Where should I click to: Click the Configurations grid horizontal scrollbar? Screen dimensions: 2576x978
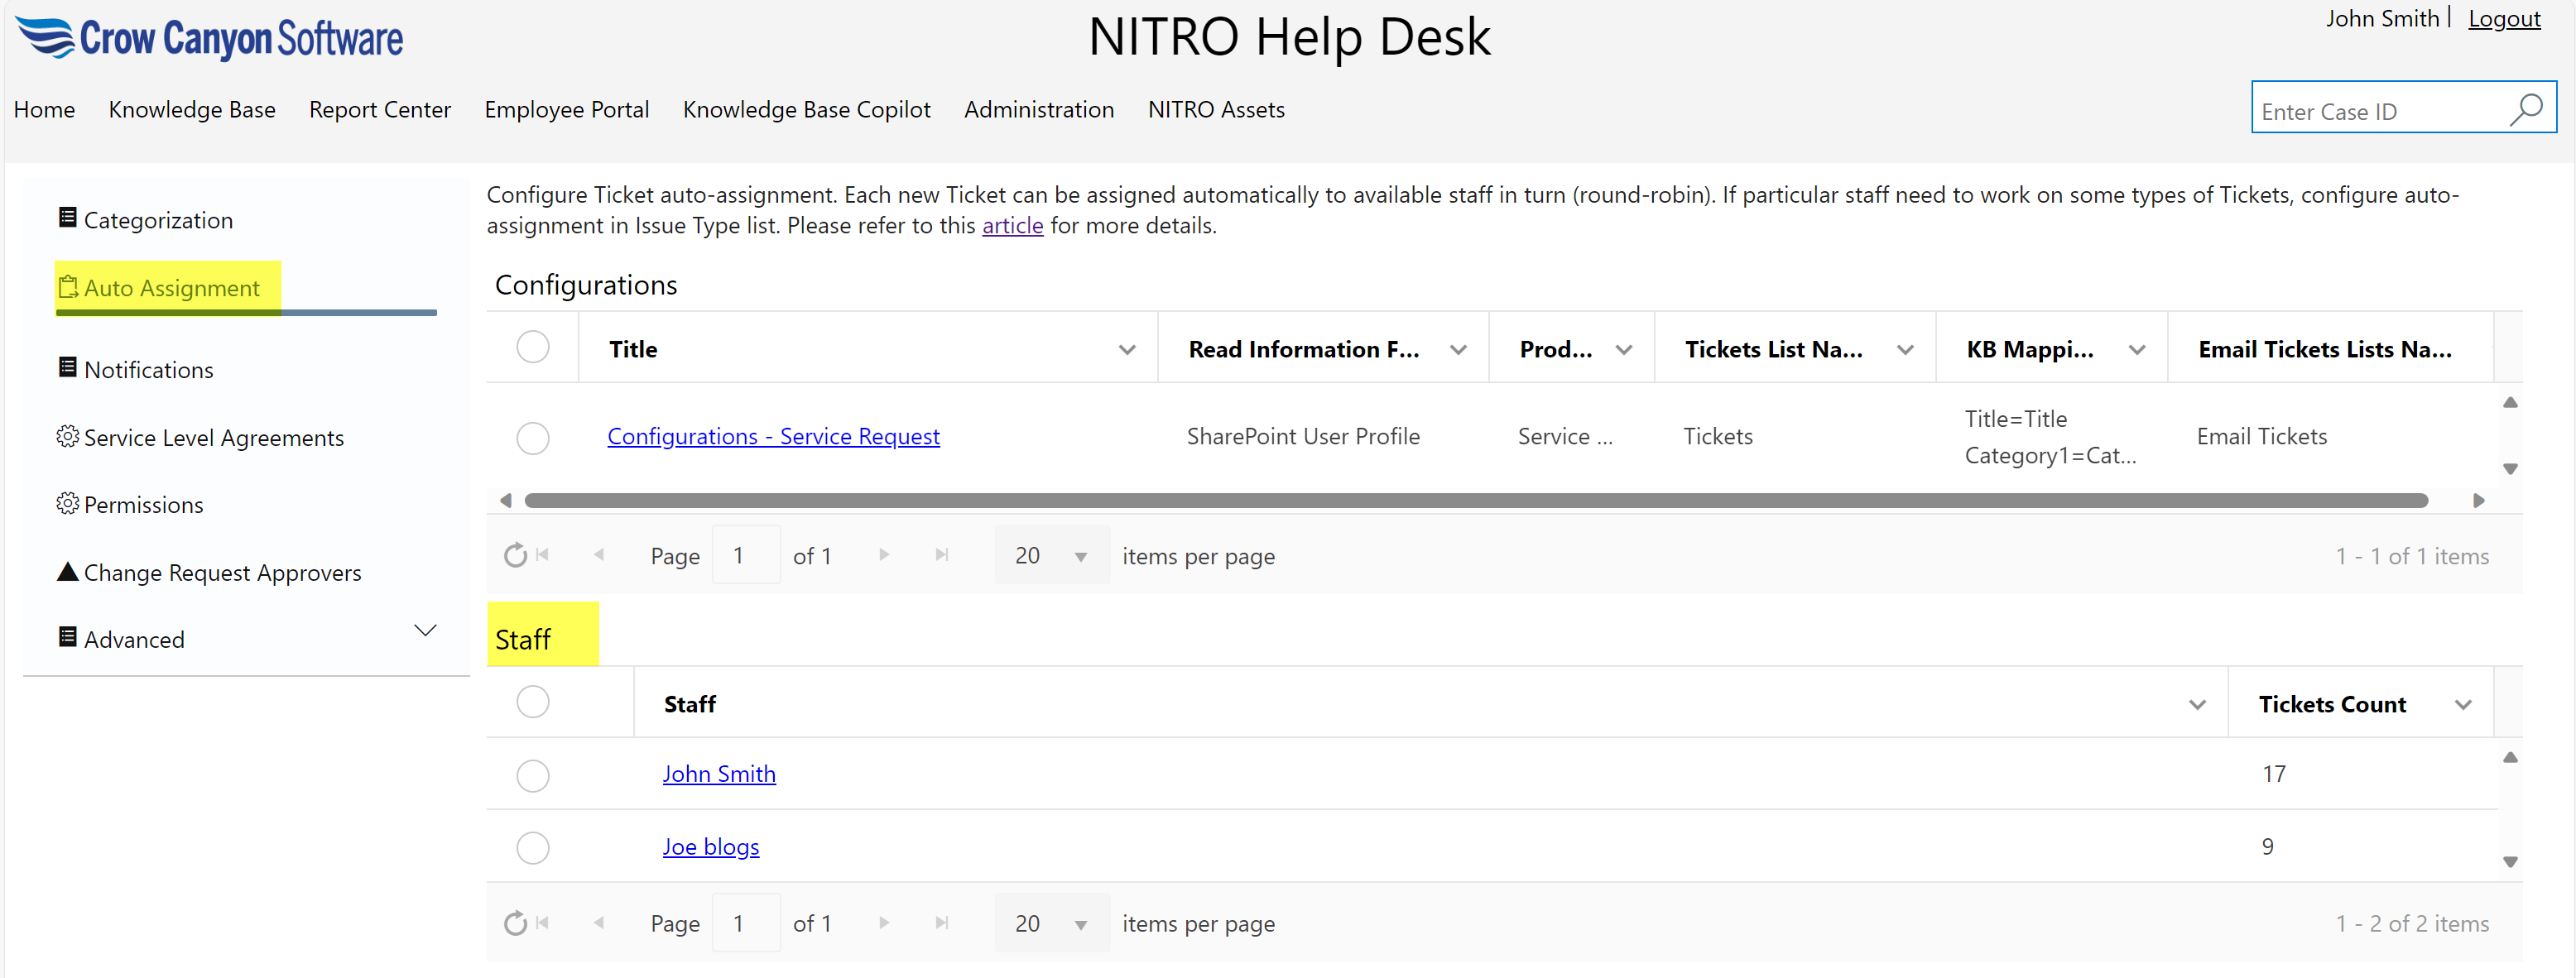coord(1476,501)
